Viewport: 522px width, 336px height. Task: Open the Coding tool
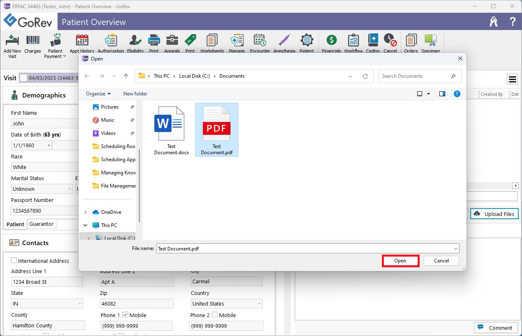(x=373, y=44)
